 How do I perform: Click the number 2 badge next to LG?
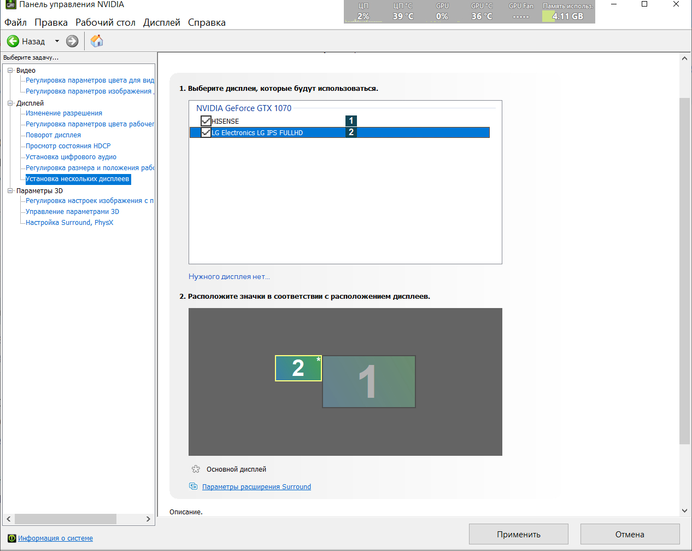point(351,132)
